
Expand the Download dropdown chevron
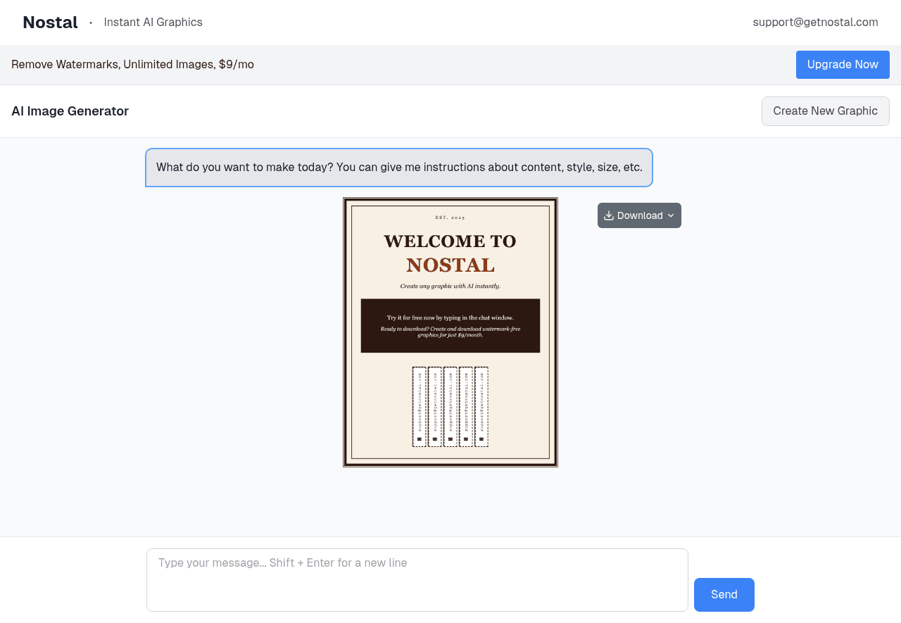point(671,215)
